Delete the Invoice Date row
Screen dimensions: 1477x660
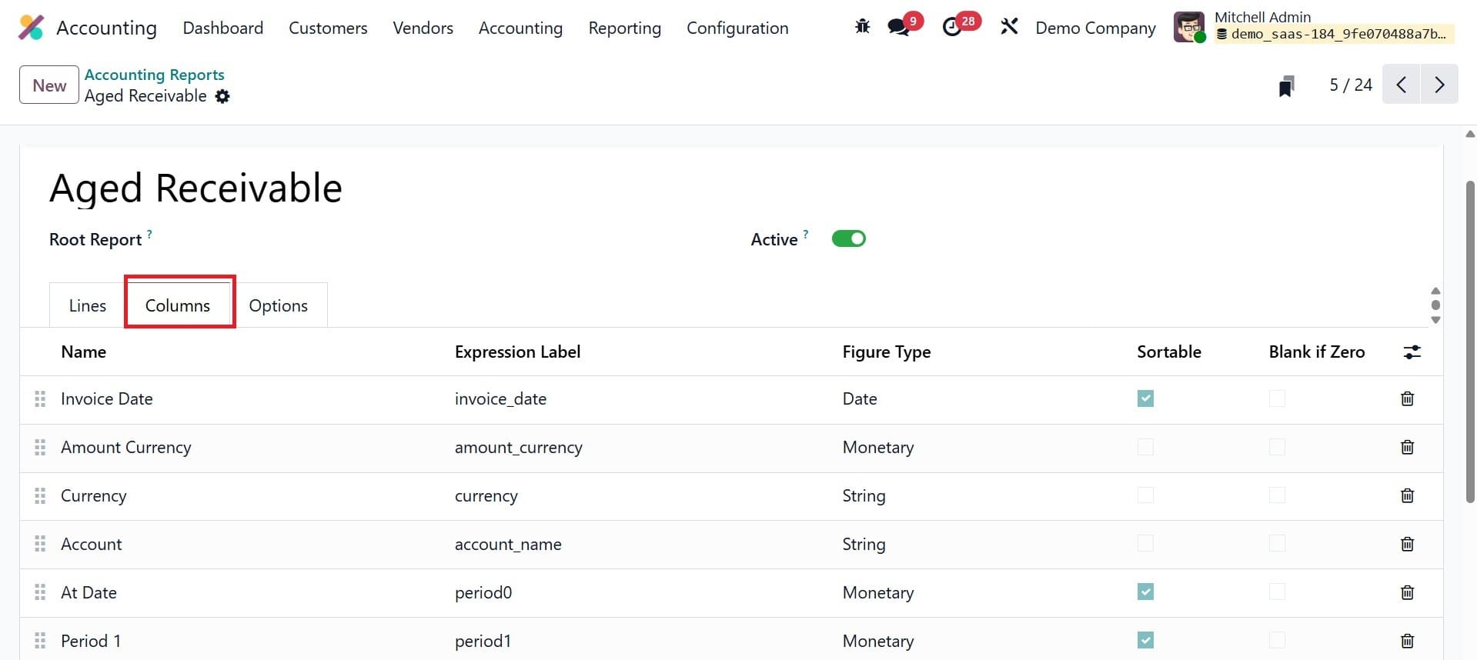pos(1407,398)
